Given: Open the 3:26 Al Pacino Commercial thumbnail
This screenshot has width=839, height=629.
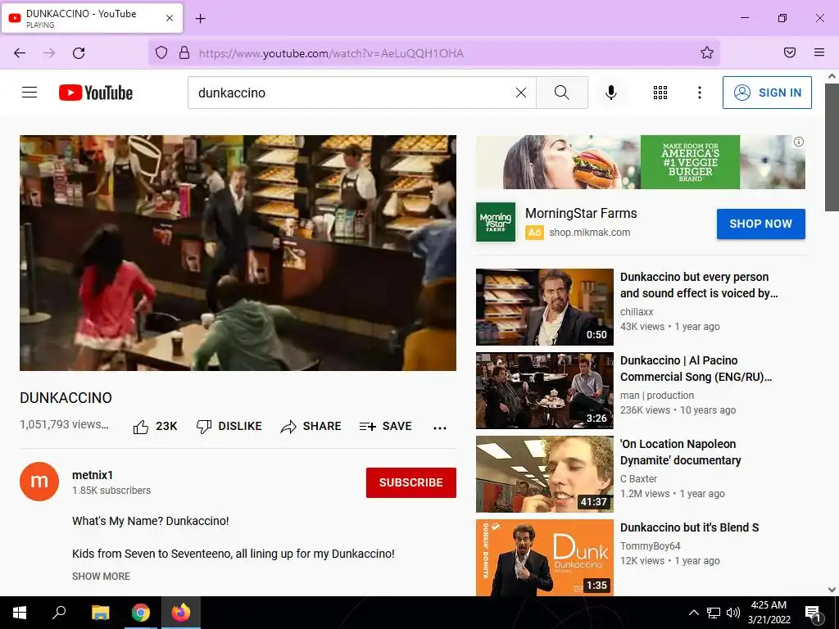Looking at the screenshot, I should 545,391.
